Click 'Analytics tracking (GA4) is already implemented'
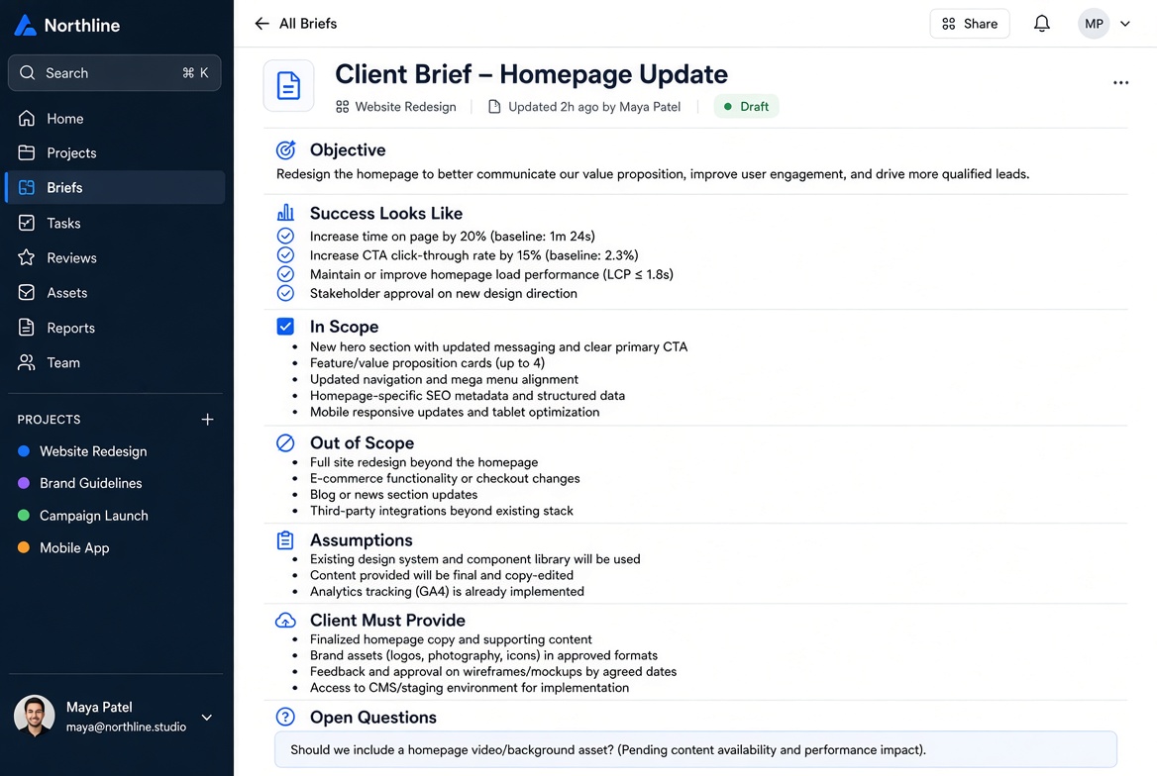1157x776 pixels. (447, 591)
